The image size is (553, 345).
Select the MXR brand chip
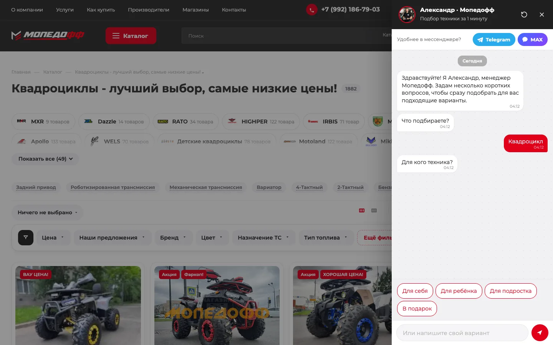click(x=43, y=122)
